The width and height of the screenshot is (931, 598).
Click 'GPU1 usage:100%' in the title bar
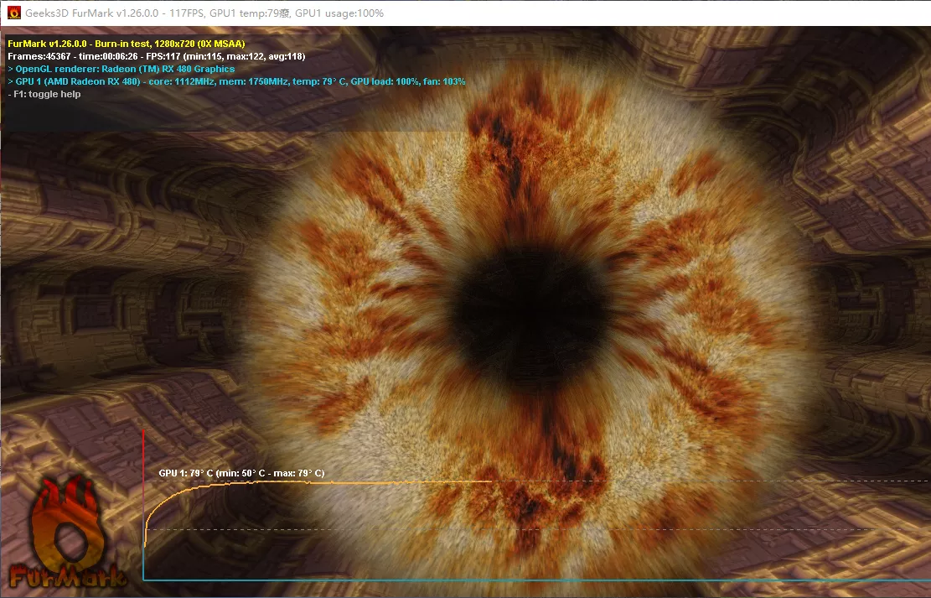(339, 13)
